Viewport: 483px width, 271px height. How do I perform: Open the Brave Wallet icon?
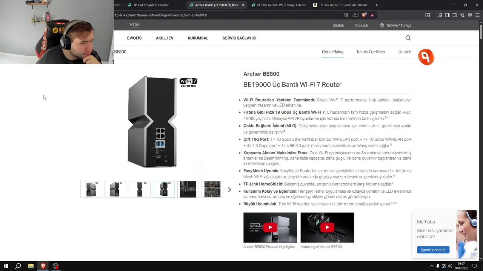455,15
